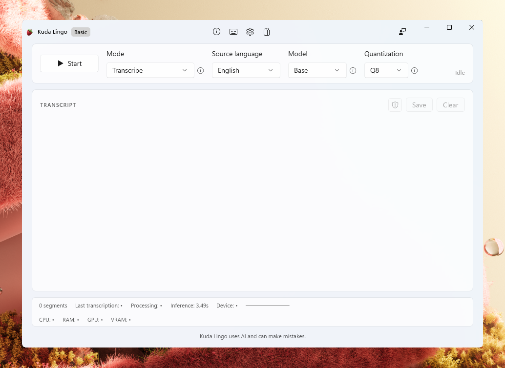Open the settings gear icon
Image resolution: width=505 pixels, height=368 pixels.
250,32
